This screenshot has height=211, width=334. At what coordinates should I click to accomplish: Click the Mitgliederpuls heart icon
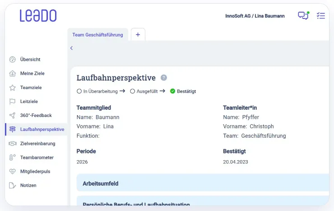[12, 171]
